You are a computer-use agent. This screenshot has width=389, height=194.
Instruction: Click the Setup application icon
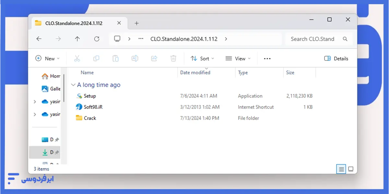tap(79, 96)
